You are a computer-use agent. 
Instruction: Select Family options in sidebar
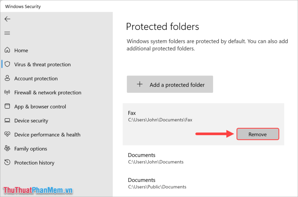31,149
